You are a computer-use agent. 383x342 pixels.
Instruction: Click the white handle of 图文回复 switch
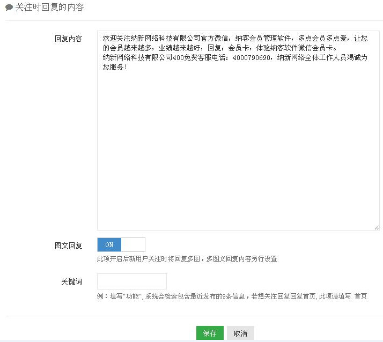133,245
